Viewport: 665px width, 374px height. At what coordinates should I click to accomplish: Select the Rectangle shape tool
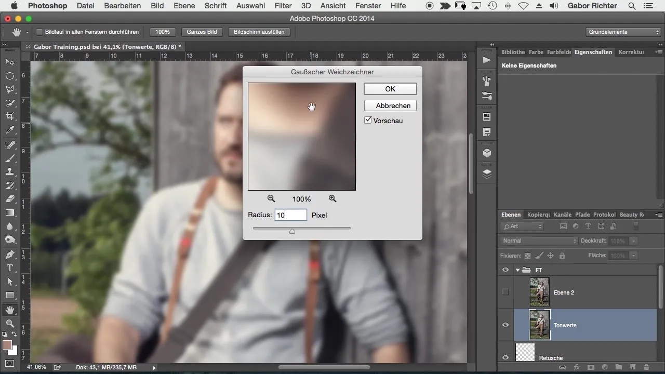pyautogui.click(x=9, y=295)
